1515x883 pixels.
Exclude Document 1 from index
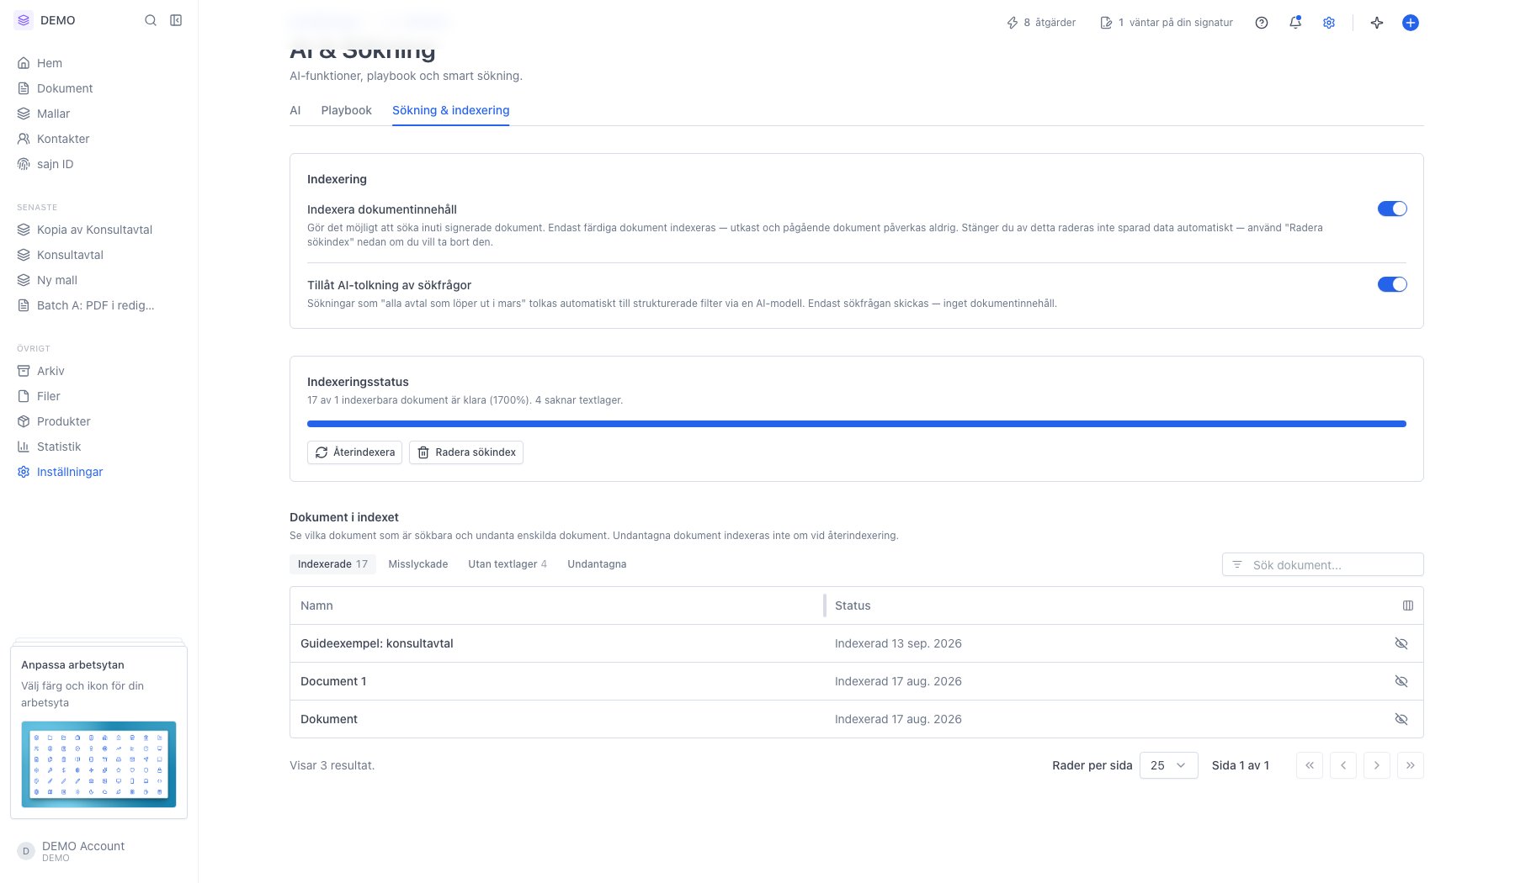click(x=1401, y=681)
